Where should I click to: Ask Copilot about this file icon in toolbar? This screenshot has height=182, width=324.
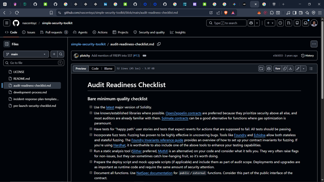(269, 68)
